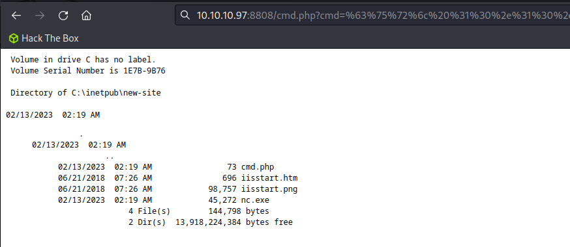Click the double-dot parent directory entry

coord(110,157)
